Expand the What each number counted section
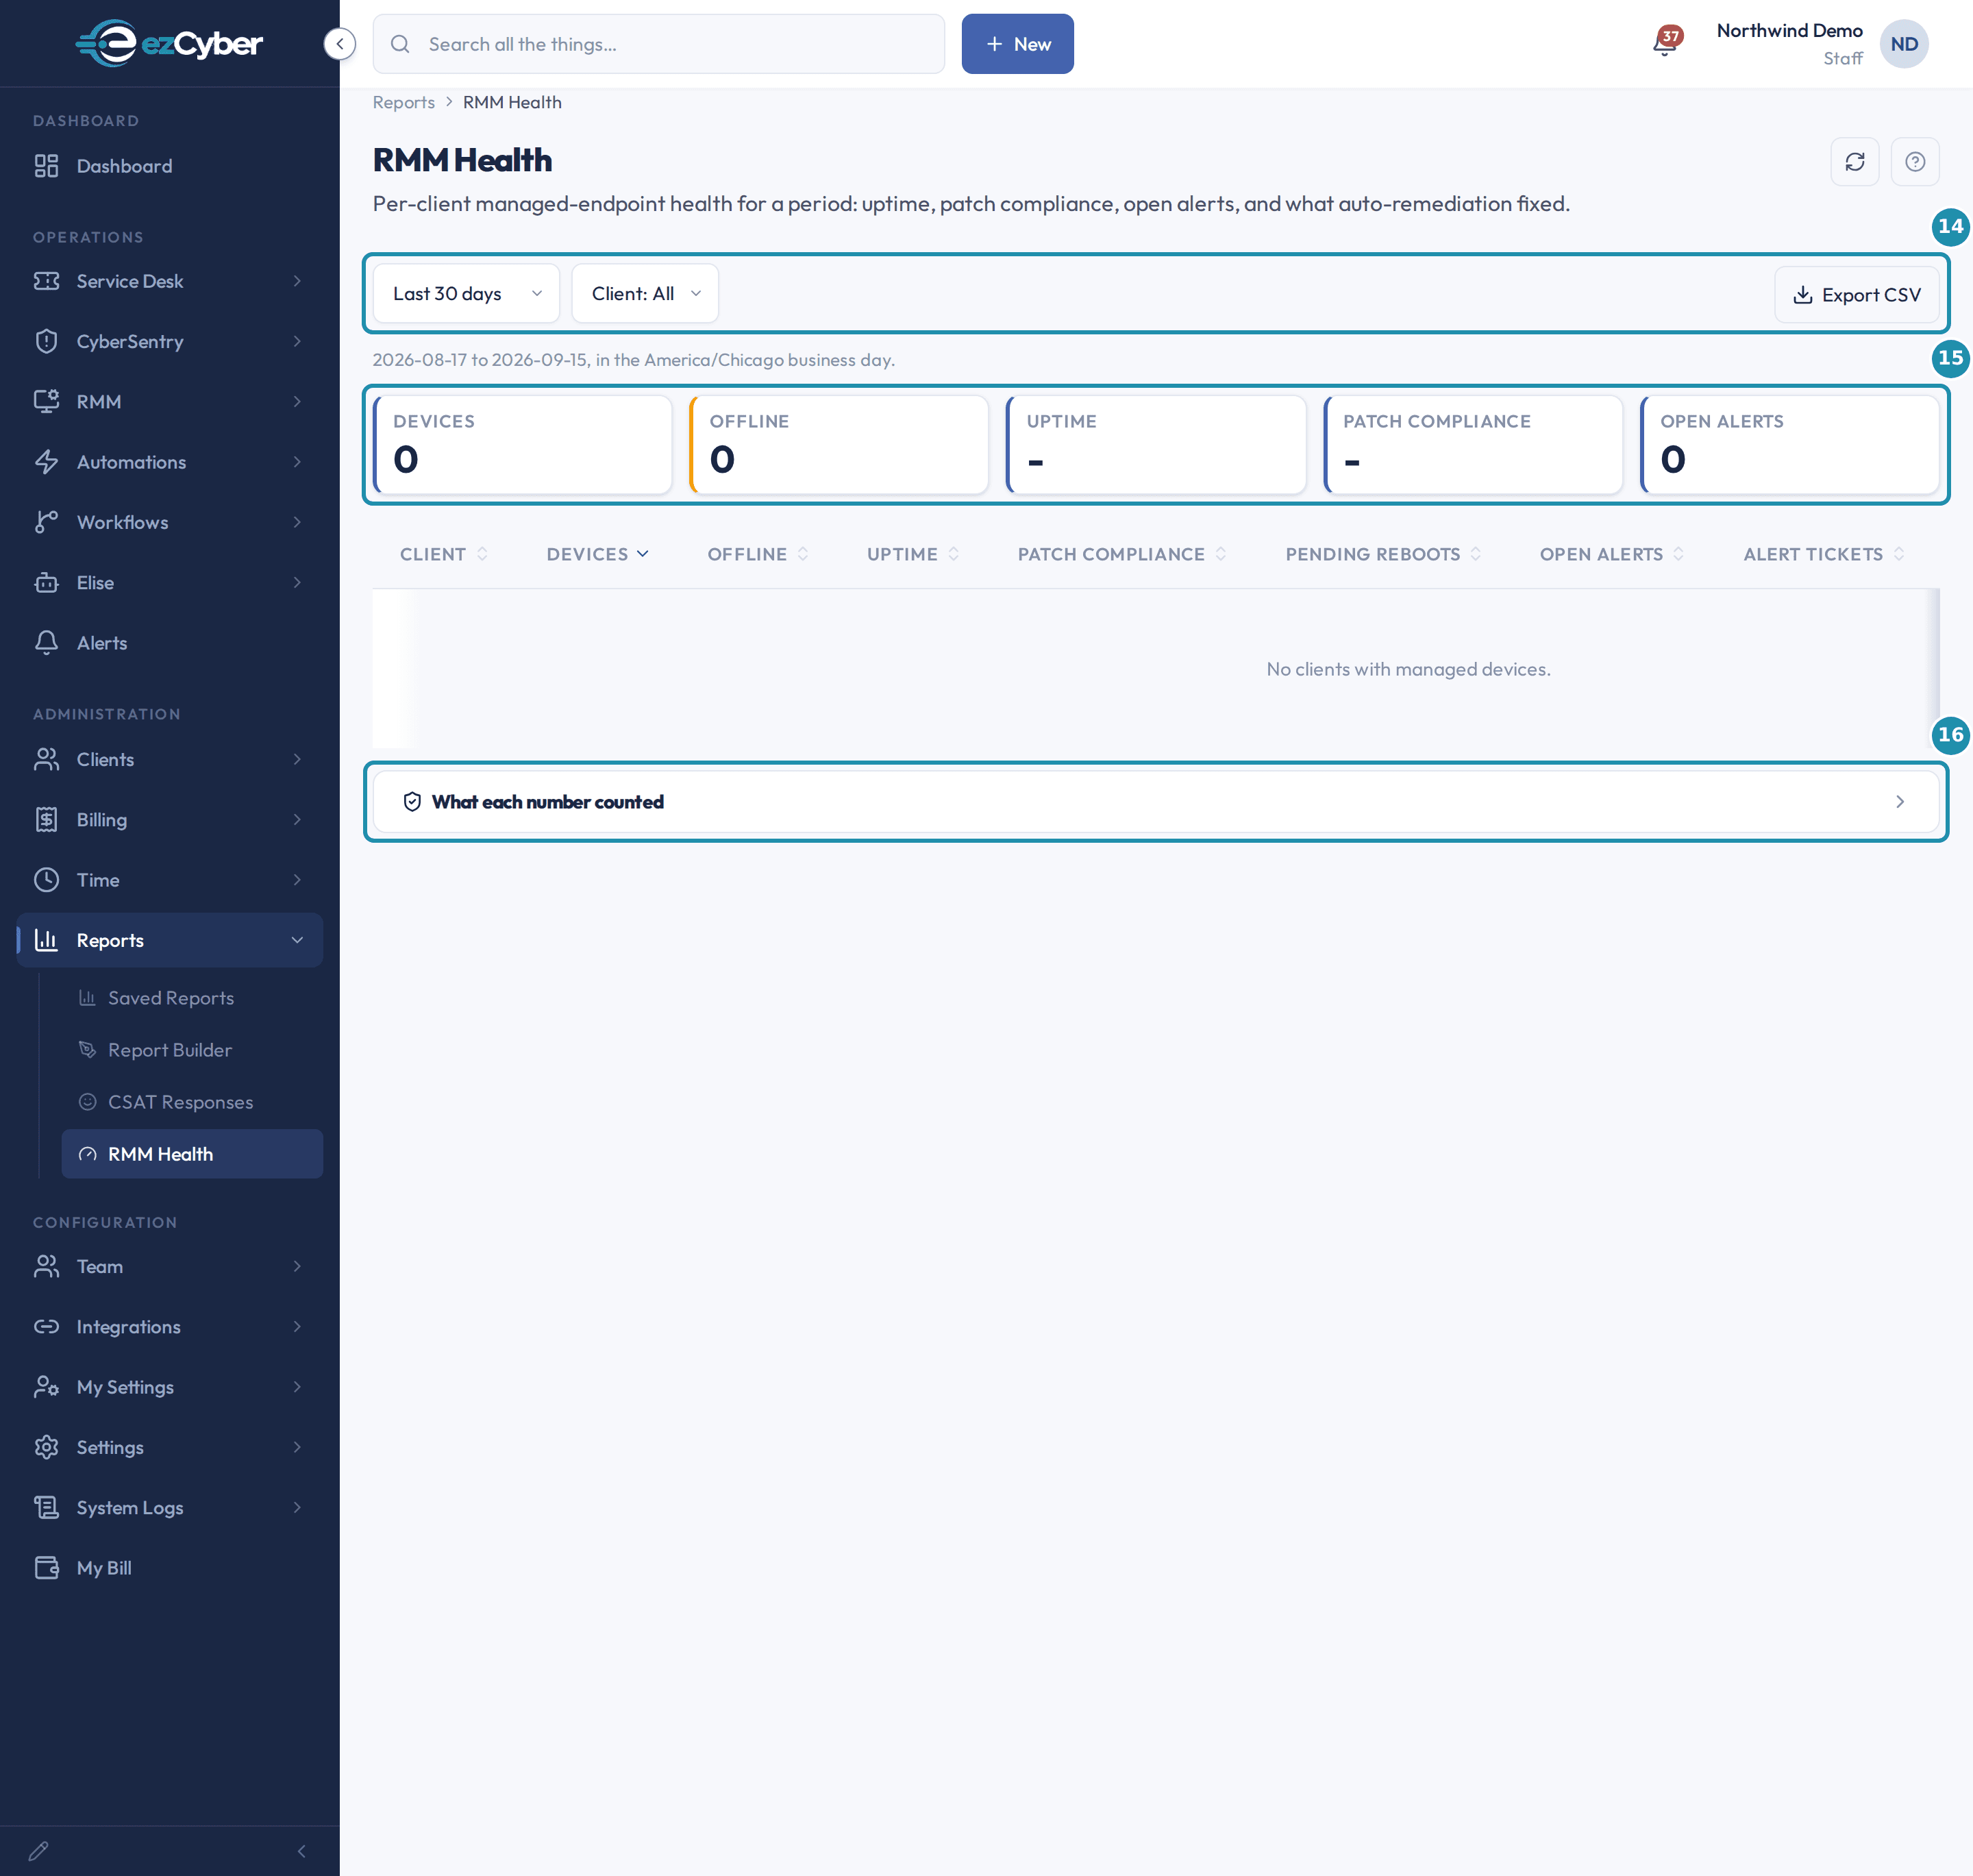 tap(1155, 802)
